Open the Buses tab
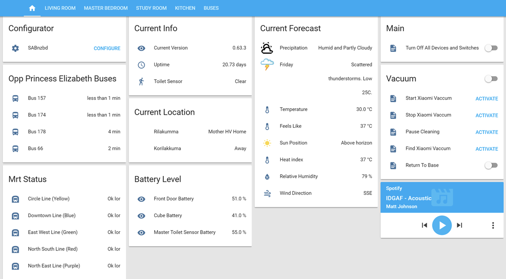Viewport: 506px width, 279px height. pos(211,8)
